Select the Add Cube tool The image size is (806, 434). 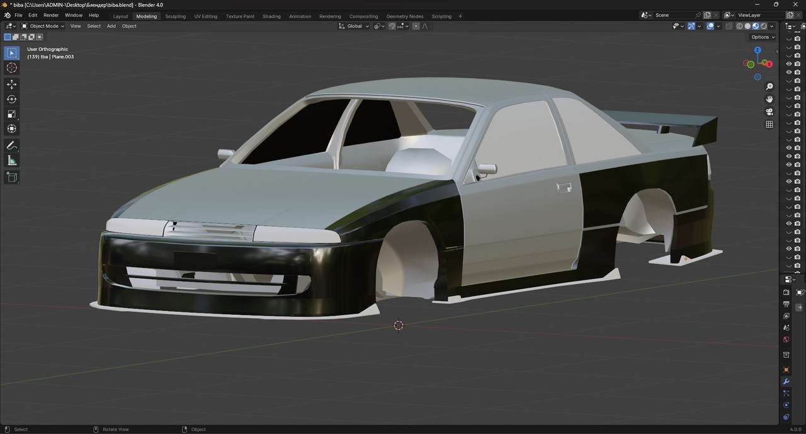tap(11, 178)
